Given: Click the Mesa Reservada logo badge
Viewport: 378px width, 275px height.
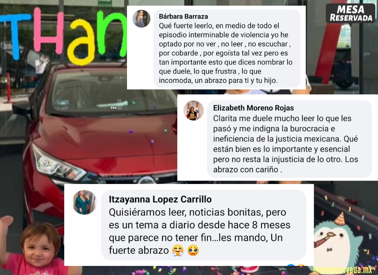Looking at the screenshot, I should tap(350, 14).
